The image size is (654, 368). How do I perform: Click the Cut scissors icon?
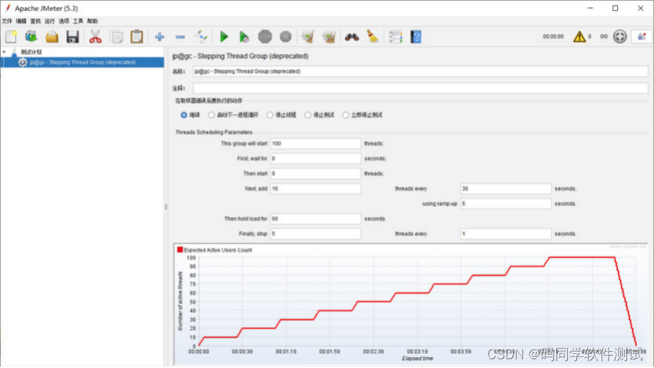(x=96, y=37)
